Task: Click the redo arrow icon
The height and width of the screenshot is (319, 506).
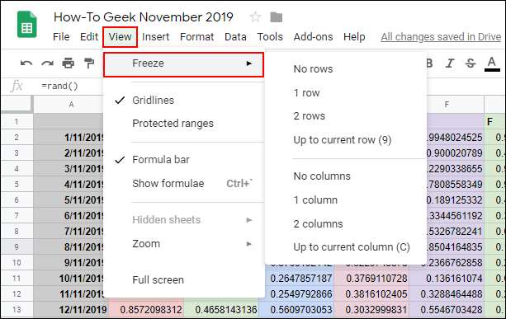Action: pos(47,63)
